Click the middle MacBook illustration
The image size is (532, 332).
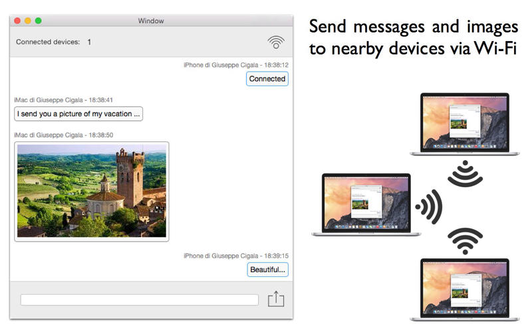pyautogui.click(x=366, y=205)
